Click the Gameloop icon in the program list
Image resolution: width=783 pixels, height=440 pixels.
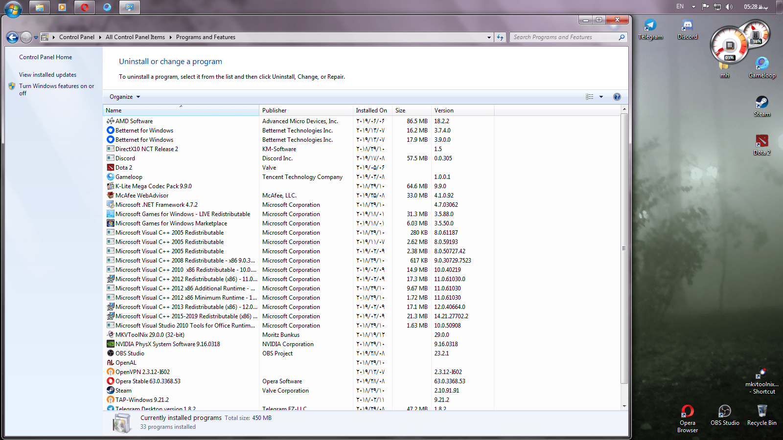click(x=111, y=177)
